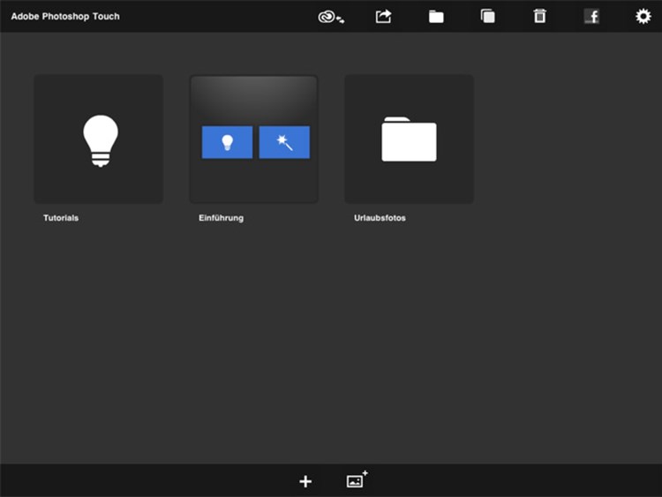Screen dimensions: 662x497
Task: Duplicate project using the copy icon
Action: coord(487,17)
